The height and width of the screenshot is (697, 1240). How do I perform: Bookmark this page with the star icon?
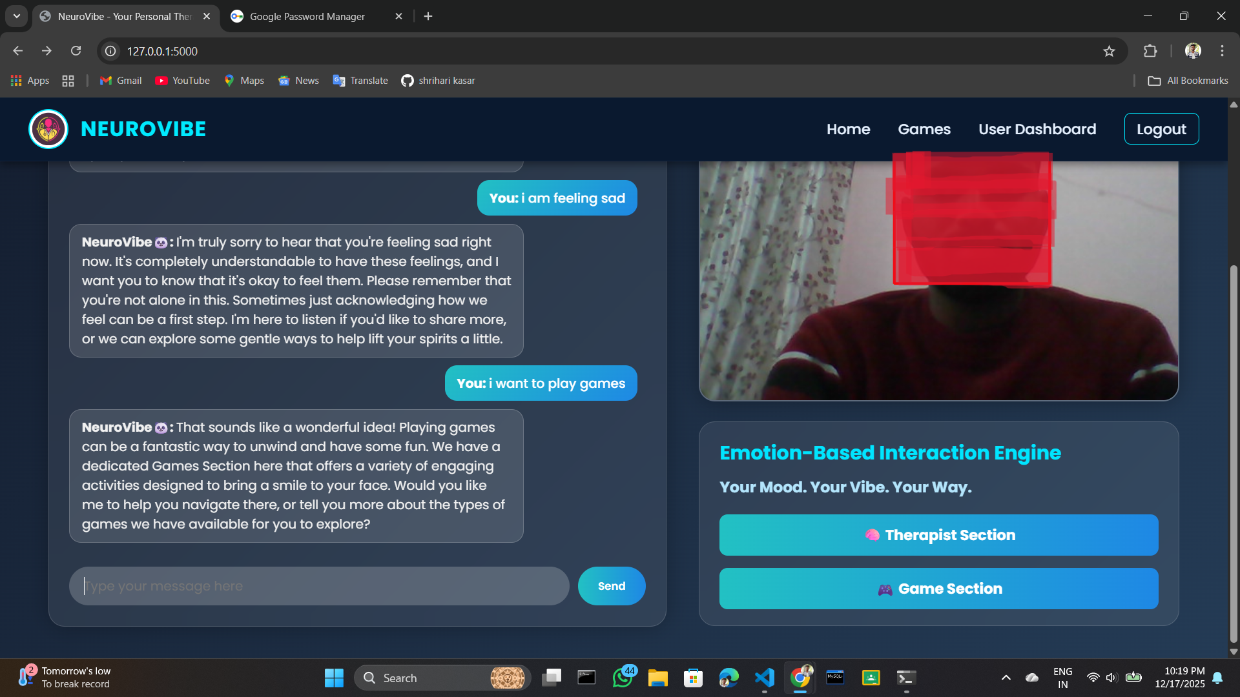coord(1109,51)
